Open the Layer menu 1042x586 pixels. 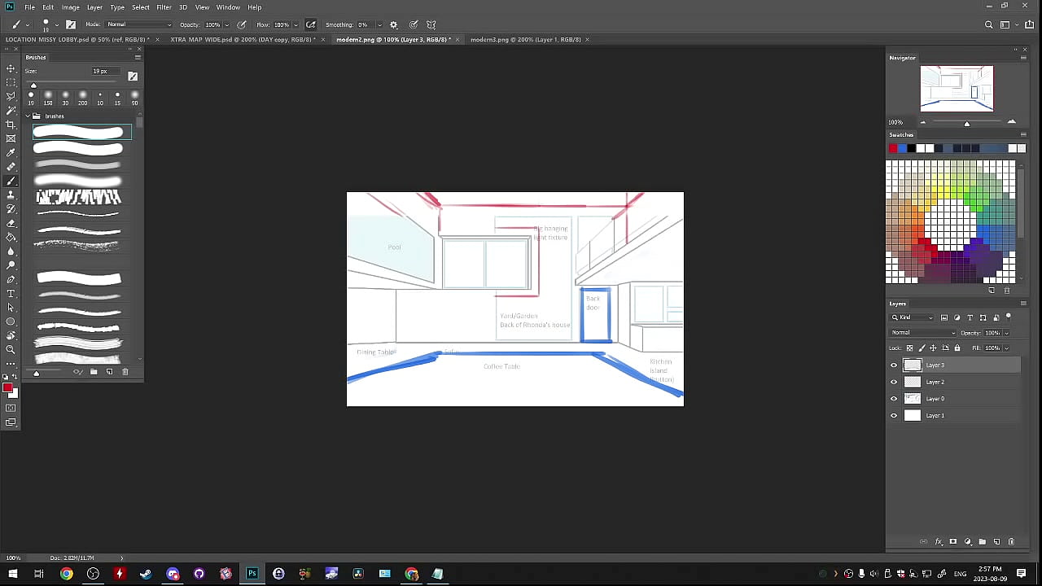94,7
